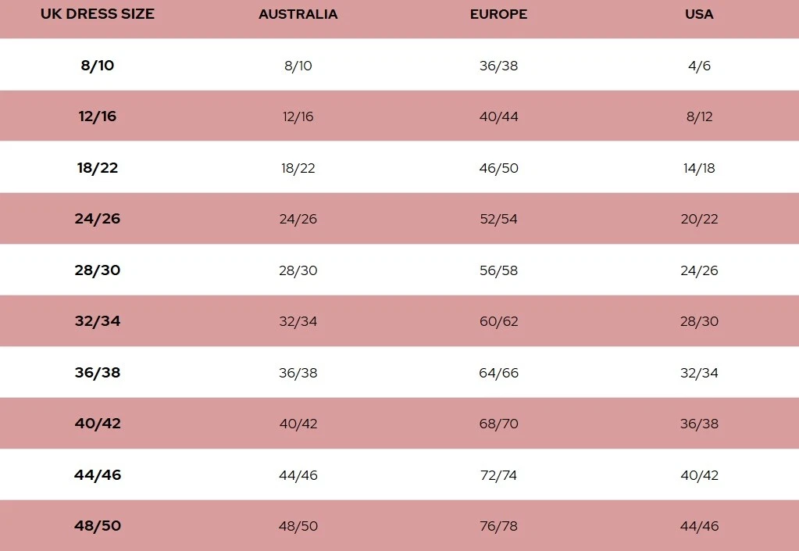Image resolution: width=799 pixels, height=551 pixels.
Task: Click the EUROPE column header
Action: 498,14
